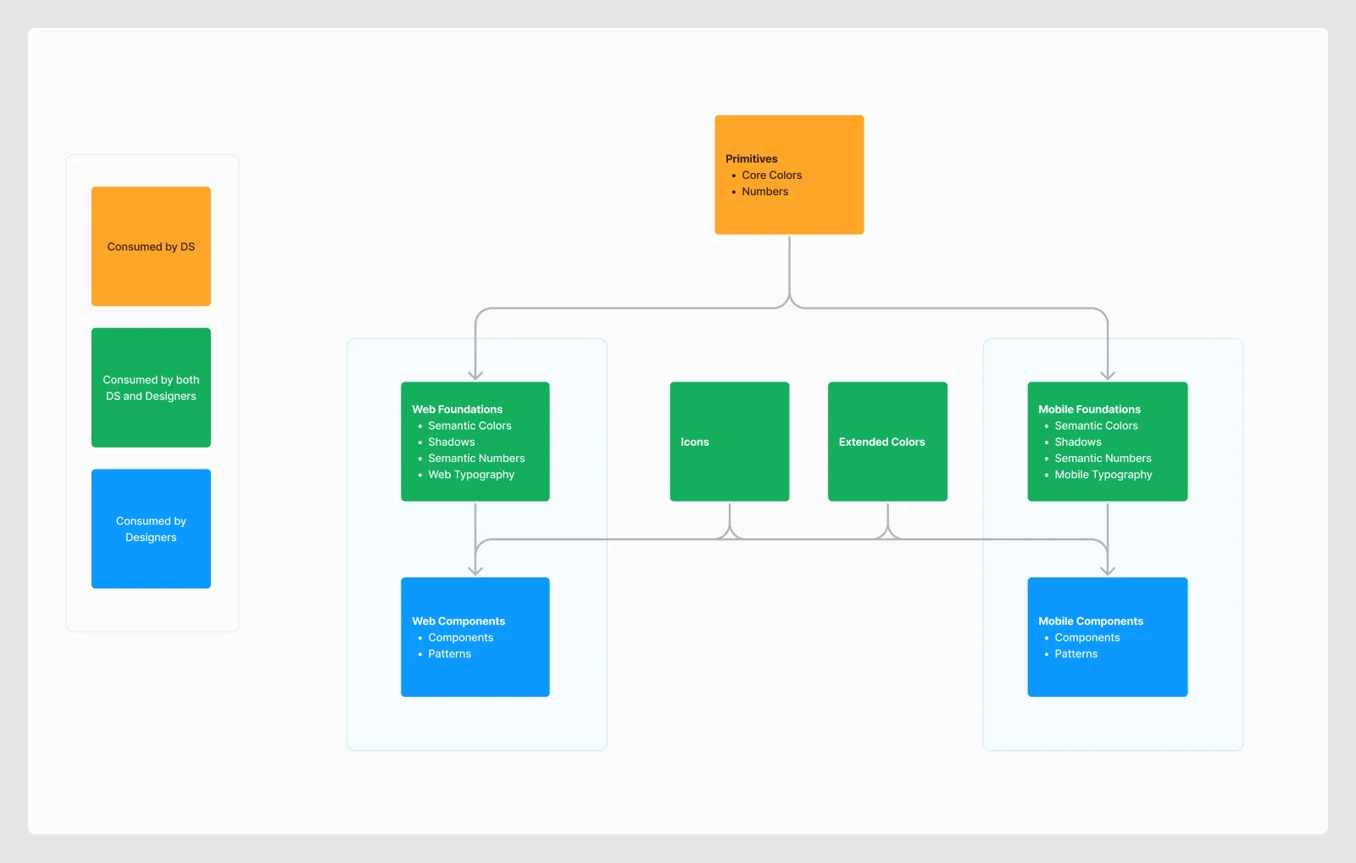This screenshot has width=1356, height=863.
Task: Click the 'Mobile Components' heading text
Action: (x=1091, y=621)
